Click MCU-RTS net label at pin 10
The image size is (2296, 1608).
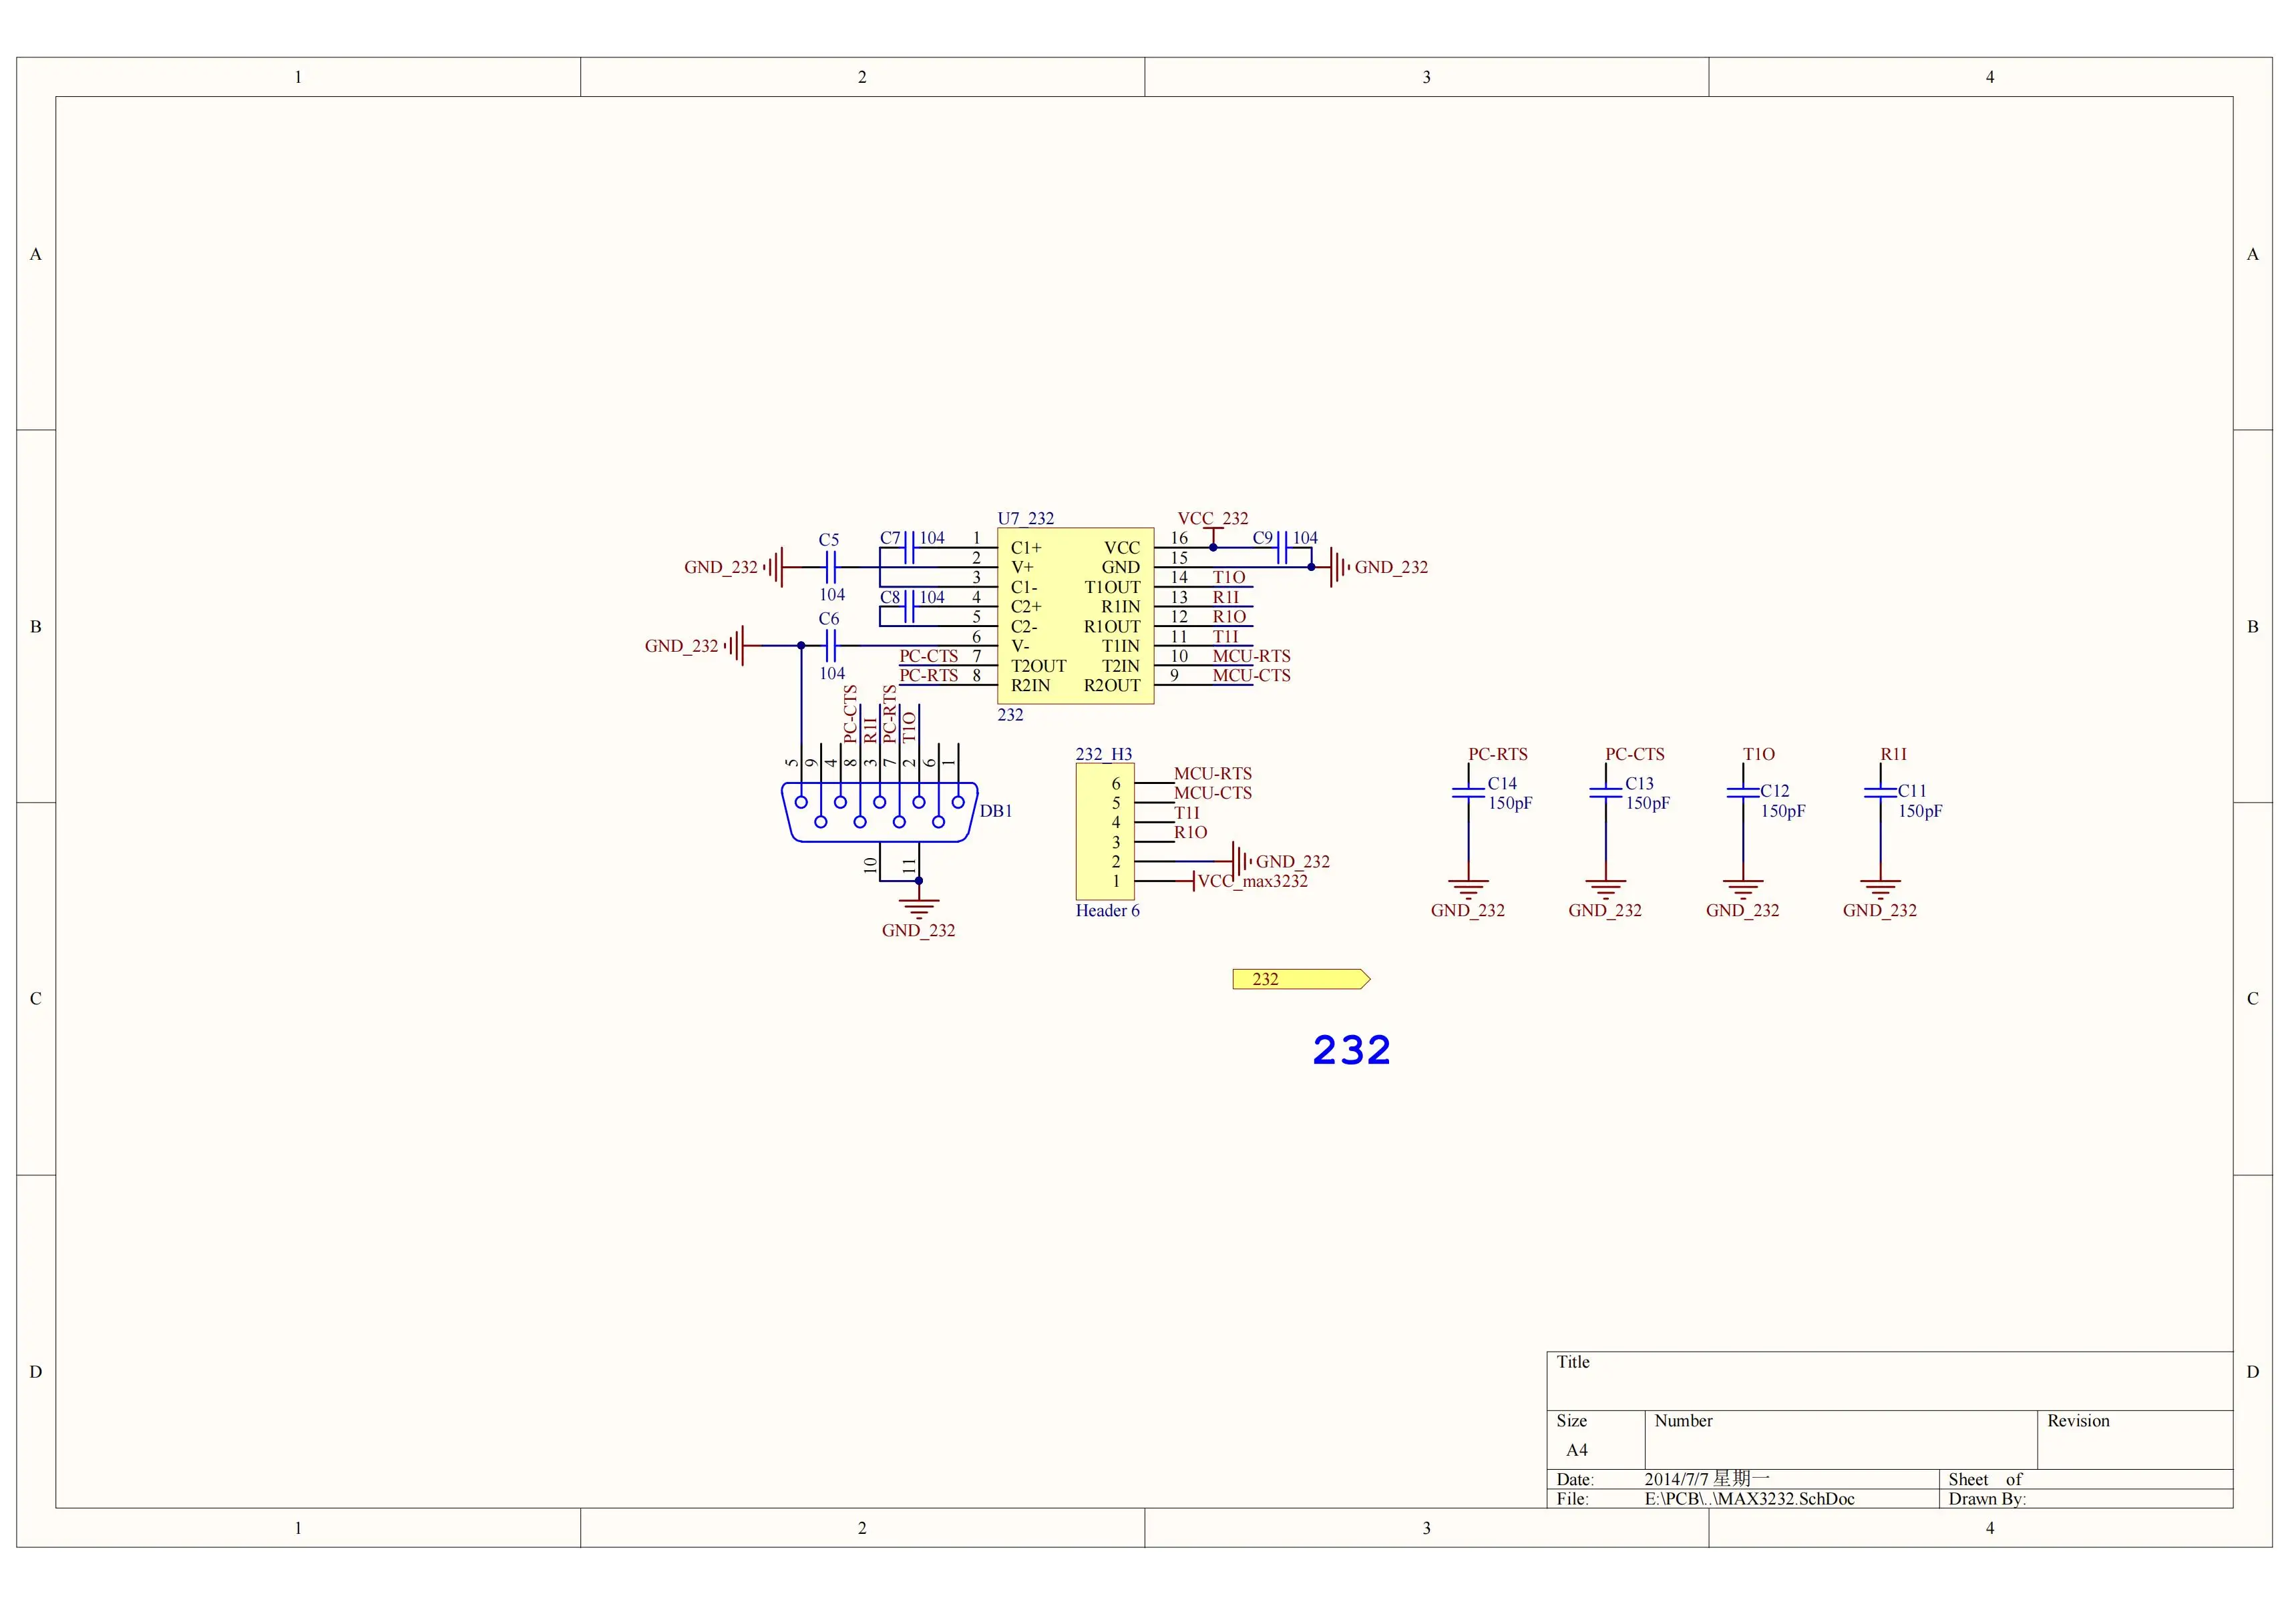1252,656
